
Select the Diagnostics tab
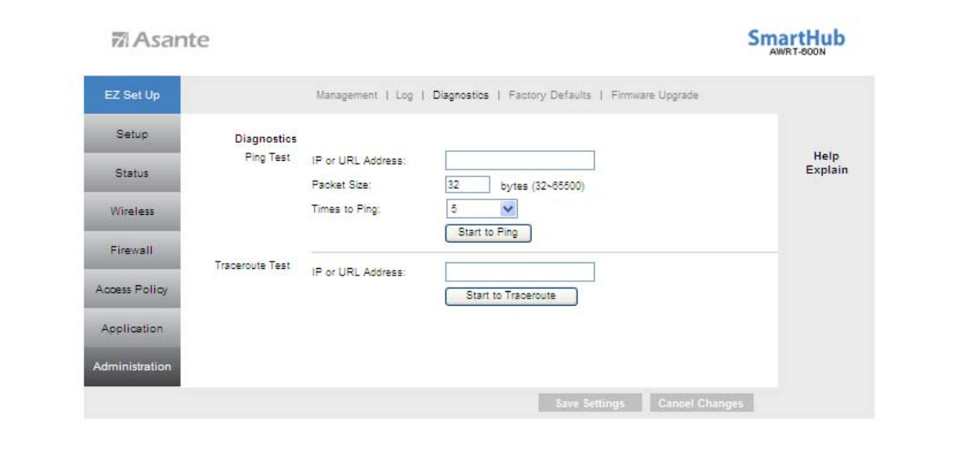(x=460, y=95)
